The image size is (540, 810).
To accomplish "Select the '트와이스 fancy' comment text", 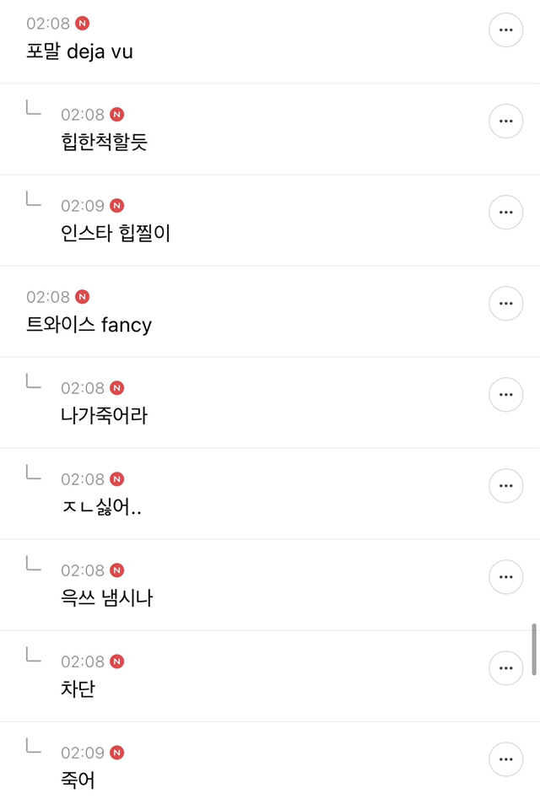I will pos(89,325).
